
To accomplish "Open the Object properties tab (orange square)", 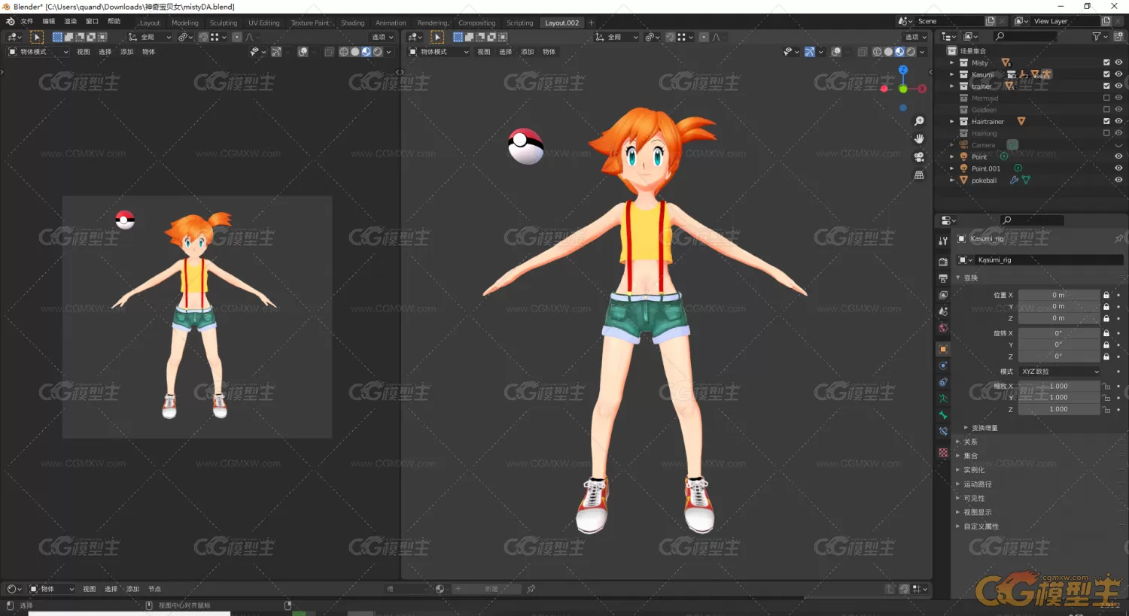I will click(943, 349).
